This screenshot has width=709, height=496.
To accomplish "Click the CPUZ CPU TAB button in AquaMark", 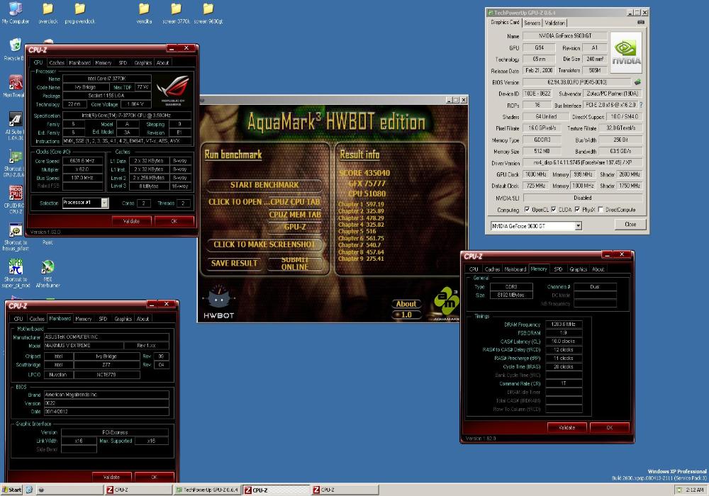I will [295, 202].
